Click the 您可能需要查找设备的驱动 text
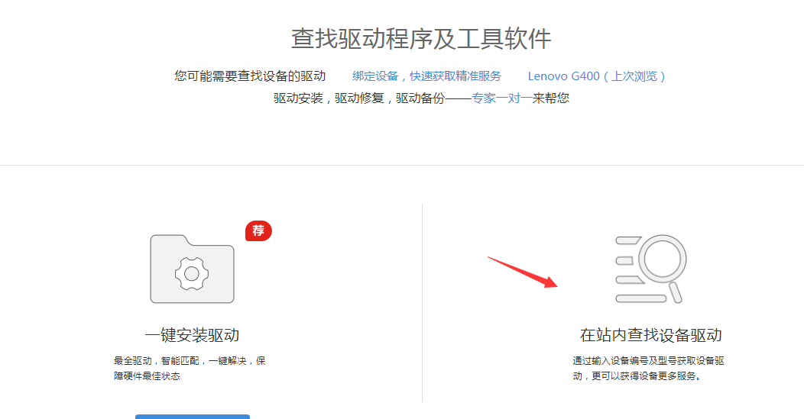This screenshot has width=804, height=419. pos(250,76)
